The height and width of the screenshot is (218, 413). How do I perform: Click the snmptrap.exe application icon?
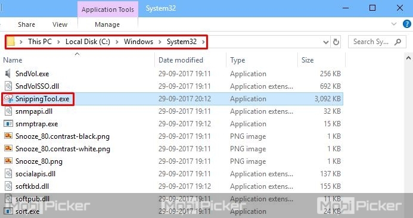pyautogui.click(x=8, y=123)
